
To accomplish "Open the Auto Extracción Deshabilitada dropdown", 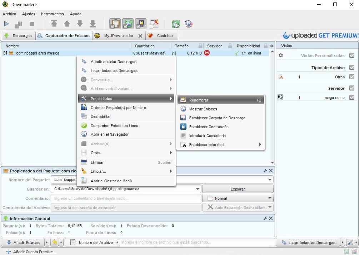I will coord(238,208).
